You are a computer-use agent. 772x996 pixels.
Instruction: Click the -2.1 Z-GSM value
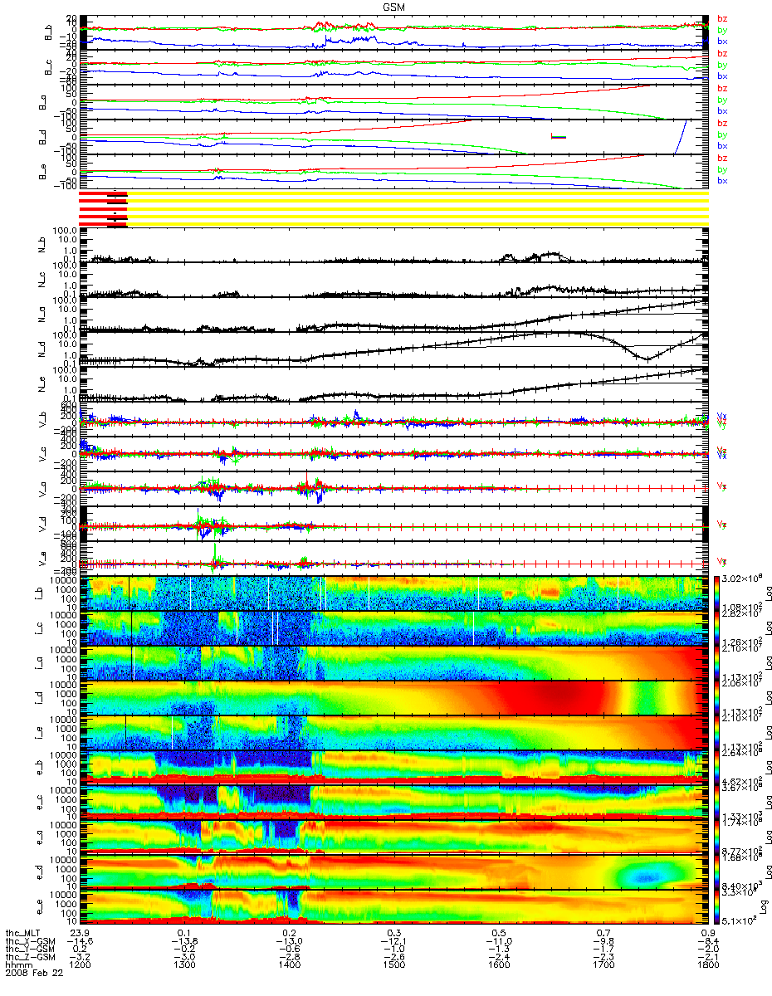click(x=707, y=957)
